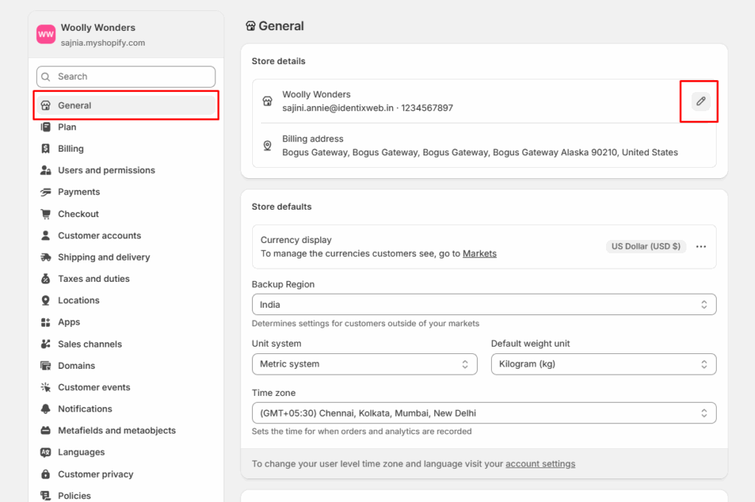Click the Billing dollar icon in sidebar
Image resolution: width=755 pixels, height=502 pixels.
point(46,149)
